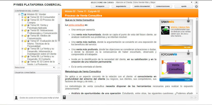Collapse the Módulo 02: Vender node

coord(19,14)
